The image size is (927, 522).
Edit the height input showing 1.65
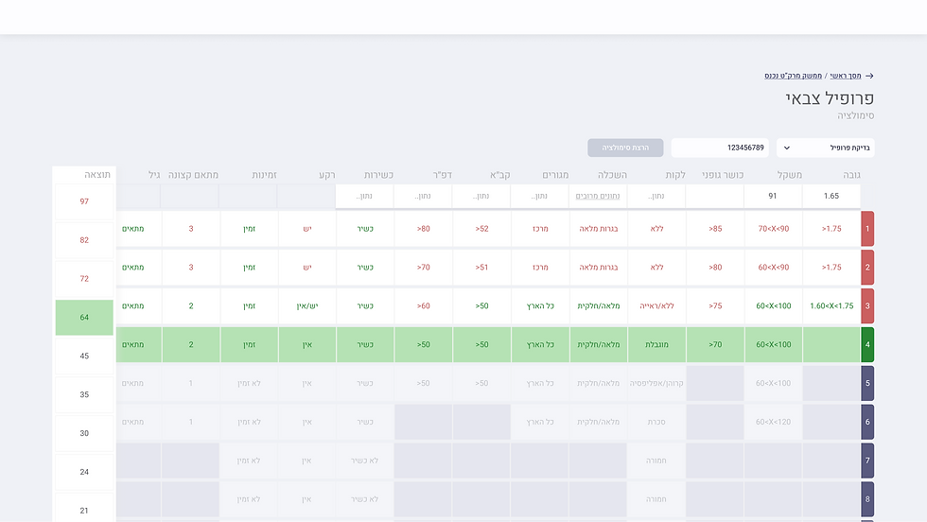831,196
